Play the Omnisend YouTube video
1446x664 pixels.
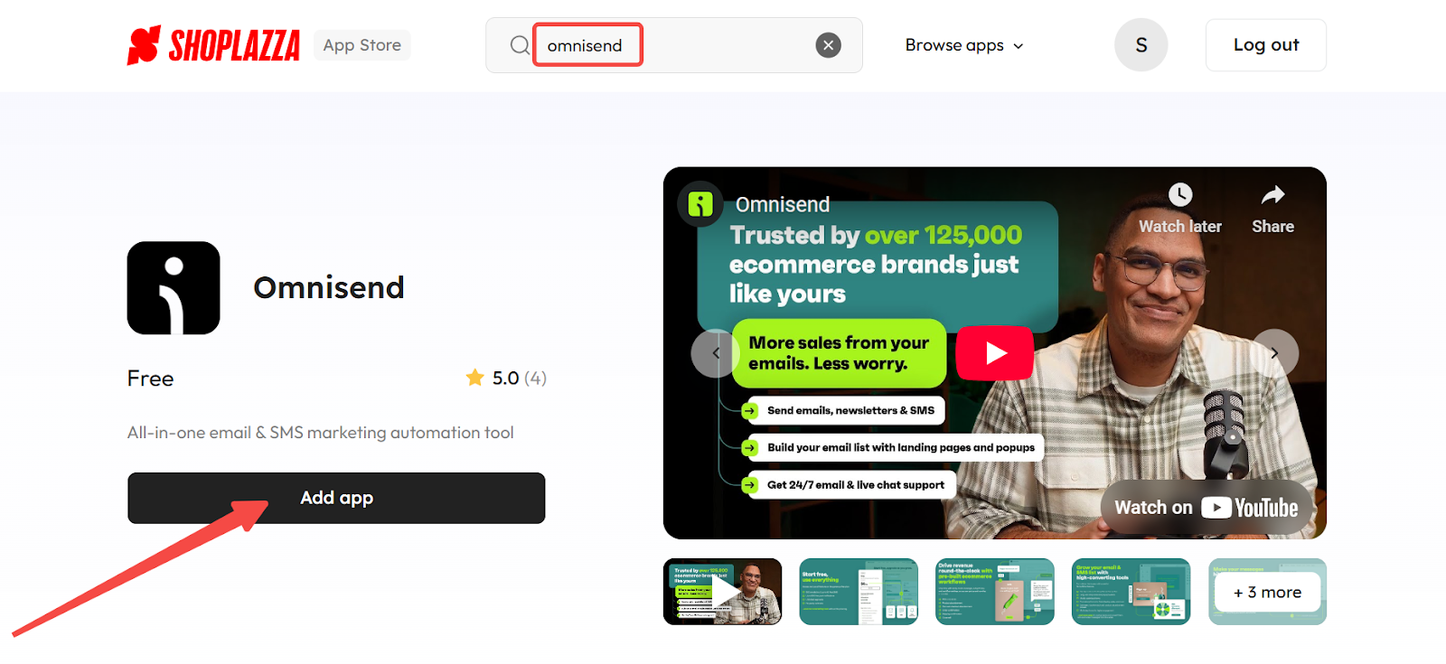(x=995, y=353)
